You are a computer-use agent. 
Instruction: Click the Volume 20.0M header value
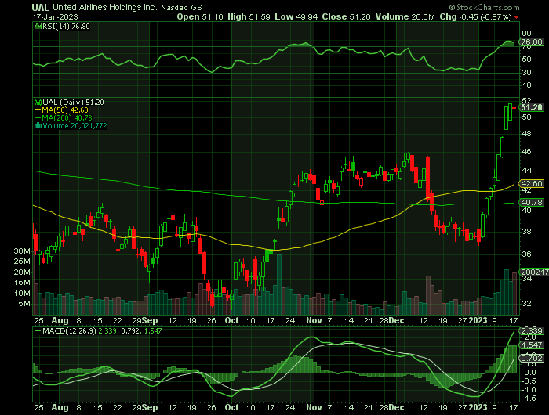point(405,16)
